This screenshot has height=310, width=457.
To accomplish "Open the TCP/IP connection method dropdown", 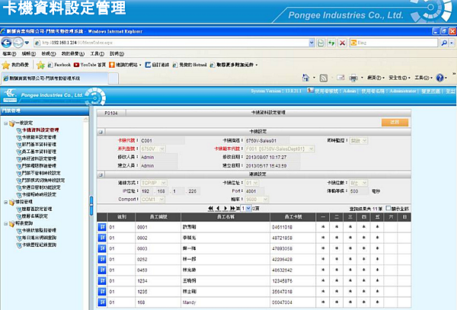I will pyautogui.click(x=154, y=183).
